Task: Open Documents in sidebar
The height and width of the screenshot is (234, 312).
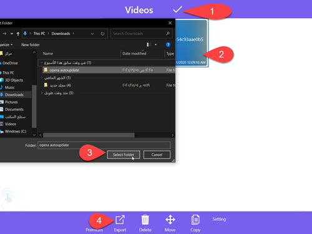Action: [x=14, y=109]
